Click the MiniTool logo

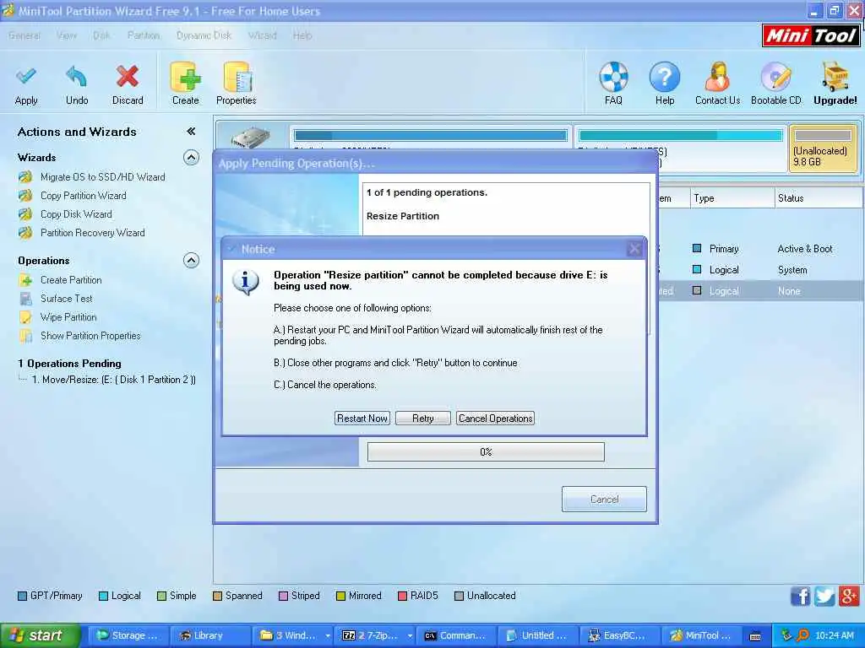810,35
